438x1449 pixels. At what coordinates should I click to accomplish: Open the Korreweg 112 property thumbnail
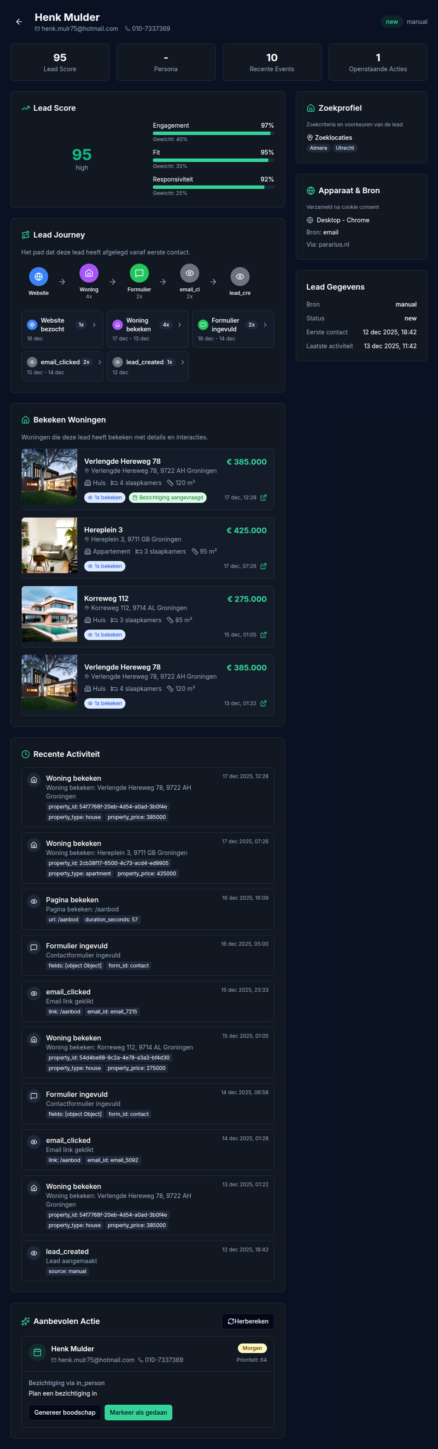point(49,614)
